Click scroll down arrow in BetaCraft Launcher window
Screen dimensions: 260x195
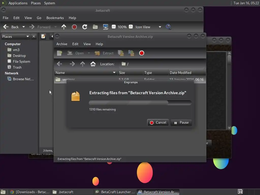click(229, 128)
